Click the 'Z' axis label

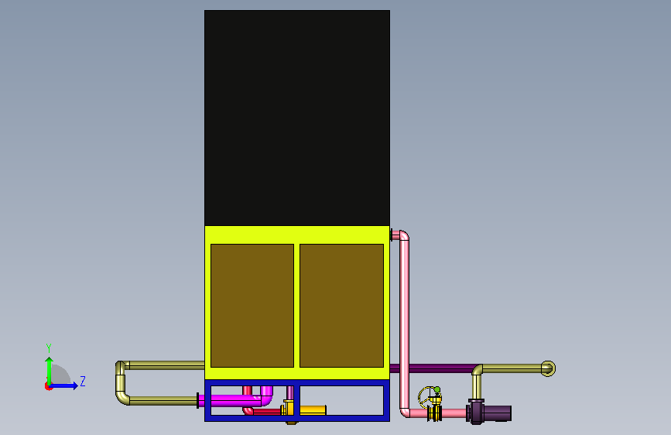click(x=83, y=381)
